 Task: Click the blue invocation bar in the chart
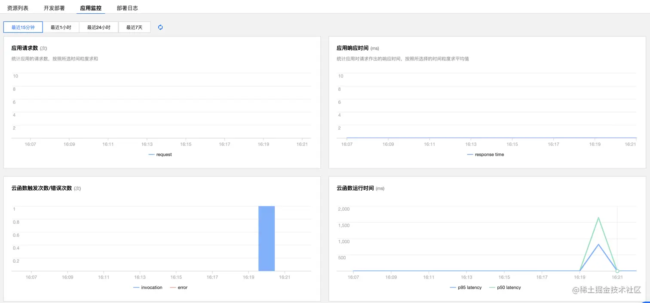pyautogui.click(x=267, y=239)
